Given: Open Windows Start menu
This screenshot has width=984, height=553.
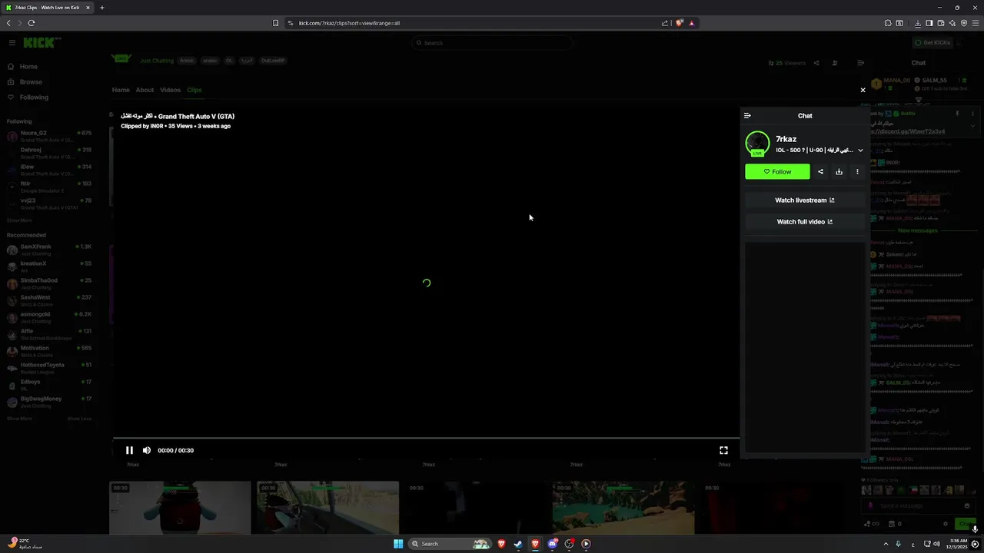Looking at the screenshot, I should coord(398,544).
